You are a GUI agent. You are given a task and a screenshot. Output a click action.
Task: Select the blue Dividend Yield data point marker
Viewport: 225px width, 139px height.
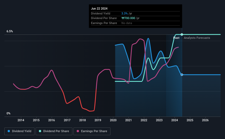182,75
